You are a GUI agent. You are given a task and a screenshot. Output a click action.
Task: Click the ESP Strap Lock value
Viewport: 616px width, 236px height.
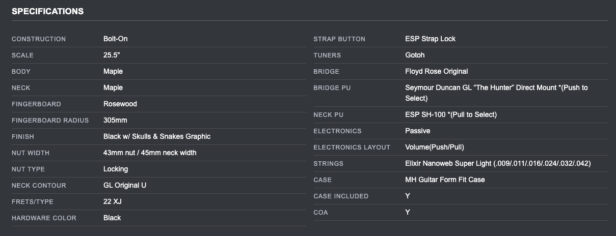(431, 39)
